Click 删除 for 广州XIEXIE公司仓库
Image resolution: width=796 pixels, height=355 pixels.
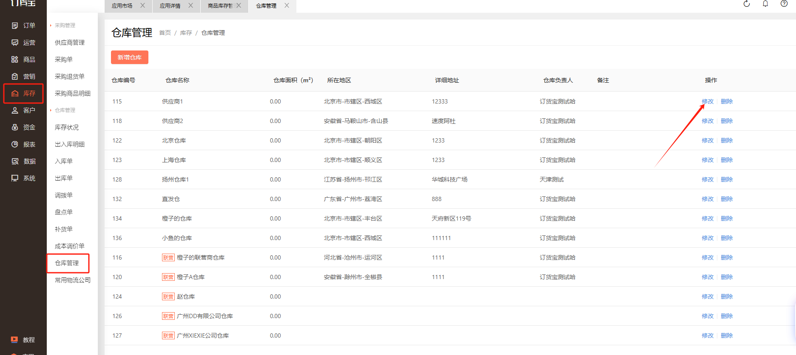pyautogui.click(x=727, y=335)
